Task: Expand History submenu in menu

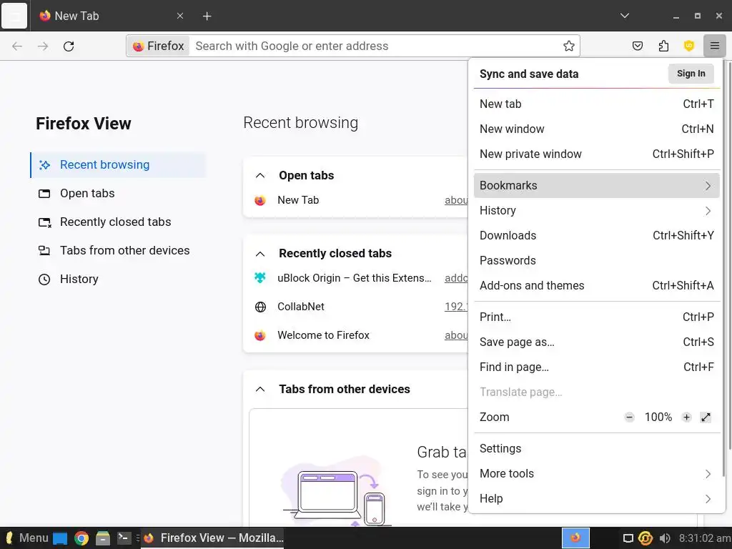Action: [597, 211]
